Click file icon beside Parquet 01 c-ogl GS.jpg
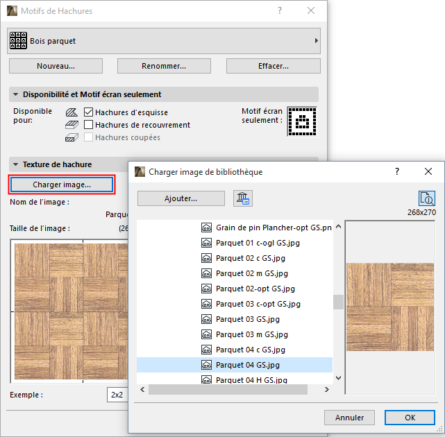The image size is (445, 437). coord(206,243)
